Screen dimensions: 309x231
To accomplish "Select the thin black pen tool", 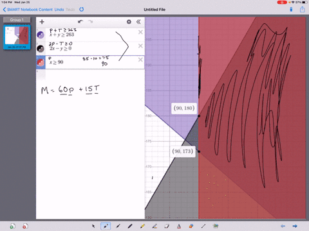I will [x=118, y=226].
